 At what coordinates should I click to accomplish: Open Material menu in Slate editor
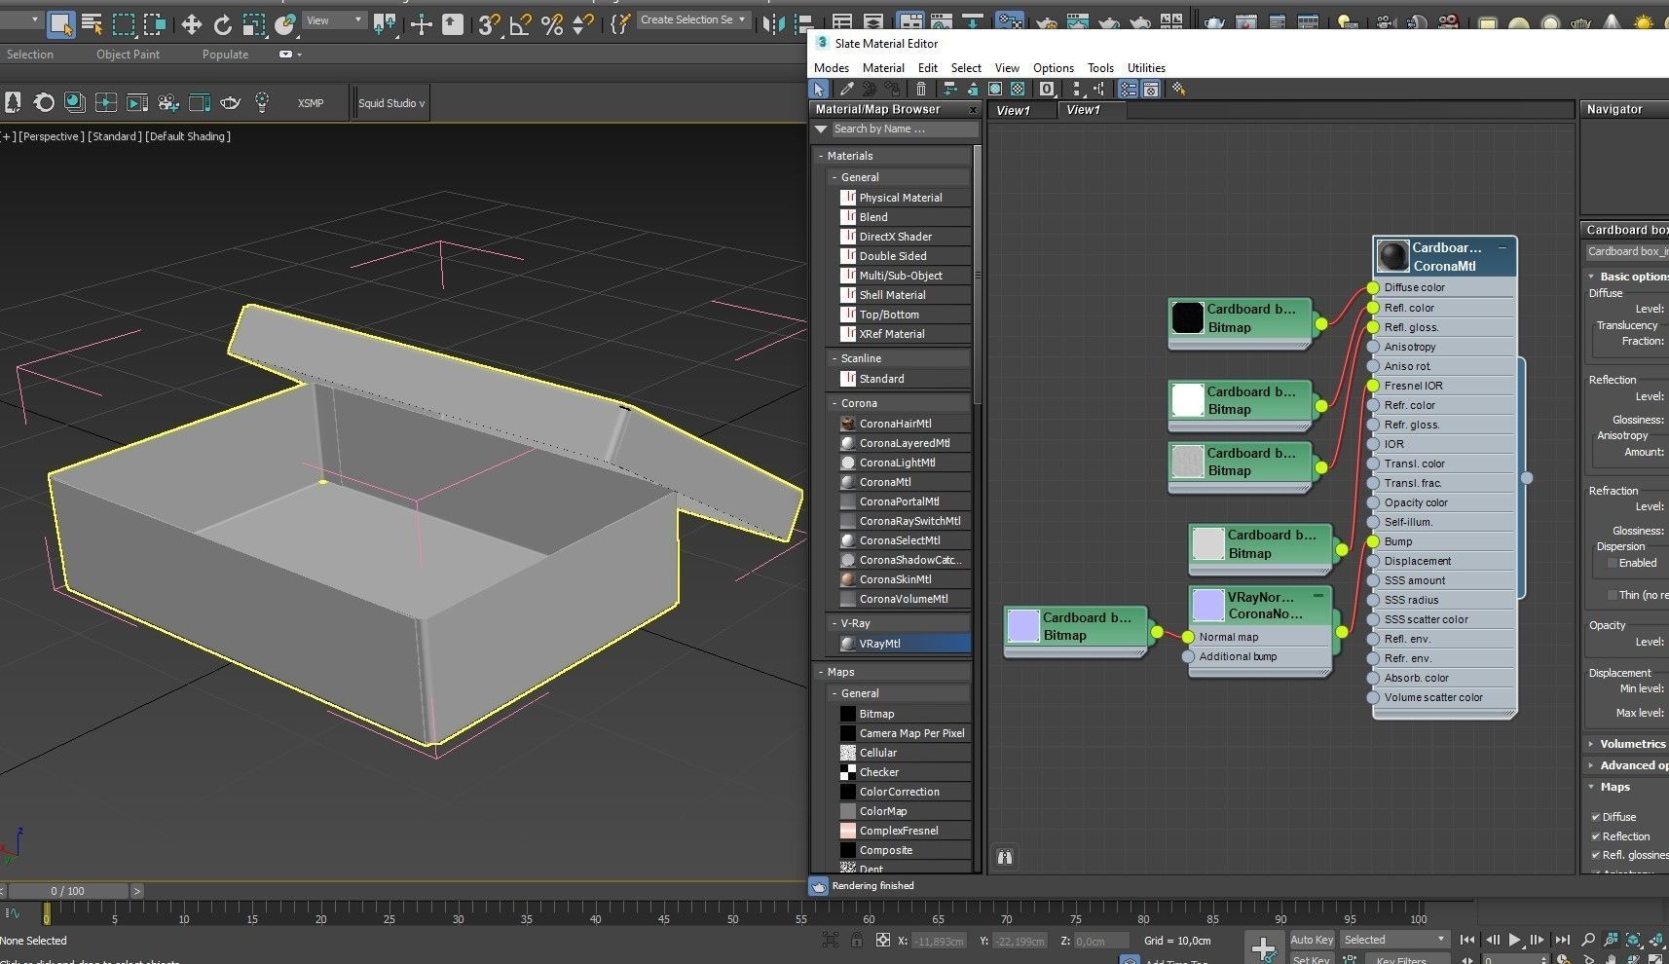click(883, 68)
